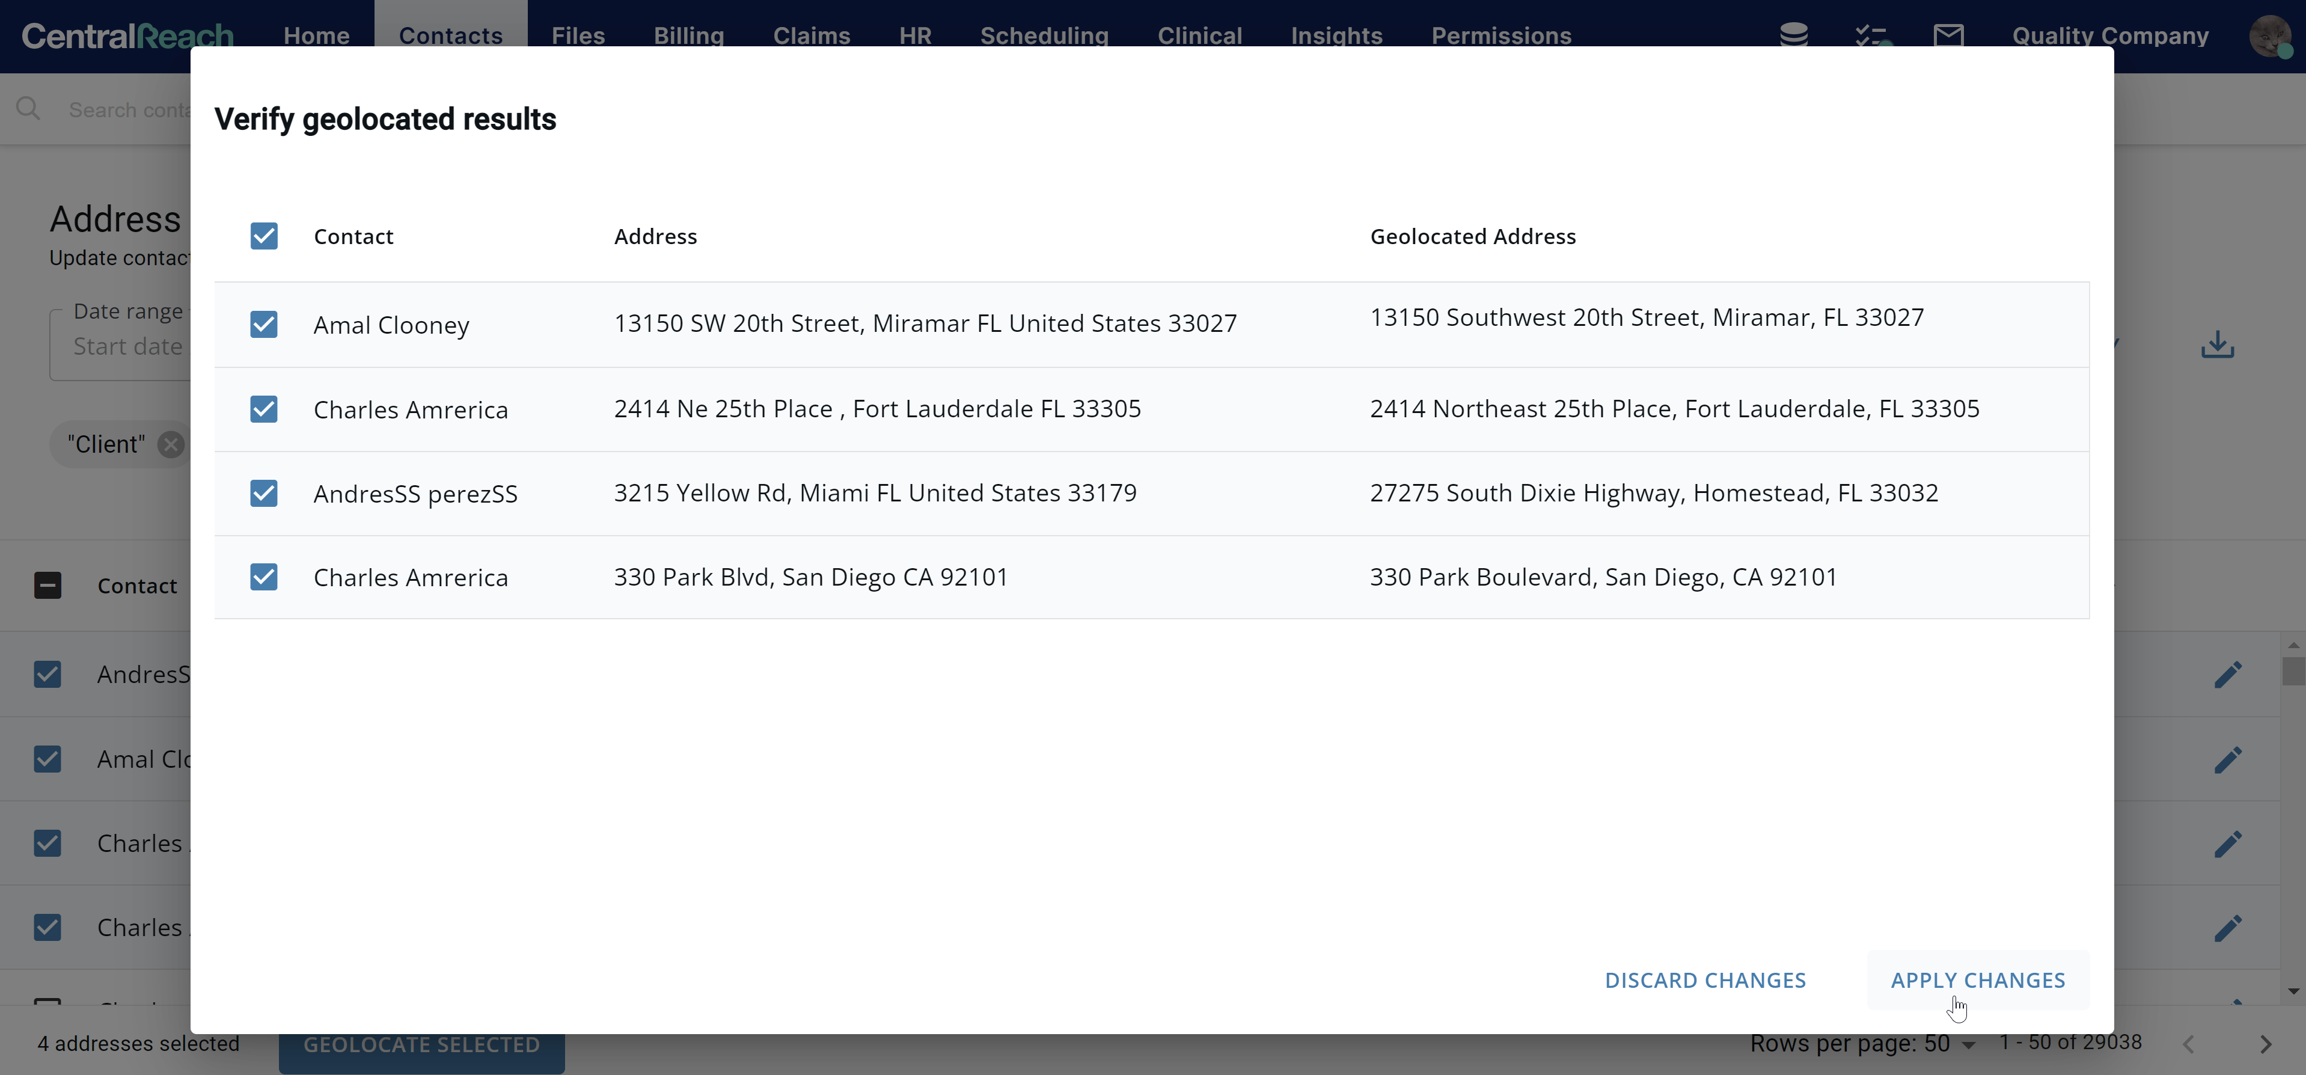
Task: Toggle the background AndresS row checkbox
Action: [47, 674]
